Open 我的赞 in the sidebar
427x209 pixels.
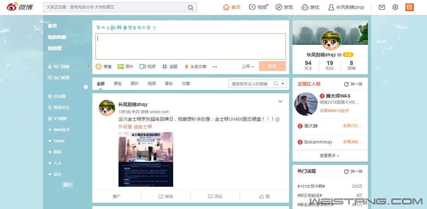pos(54,48)
